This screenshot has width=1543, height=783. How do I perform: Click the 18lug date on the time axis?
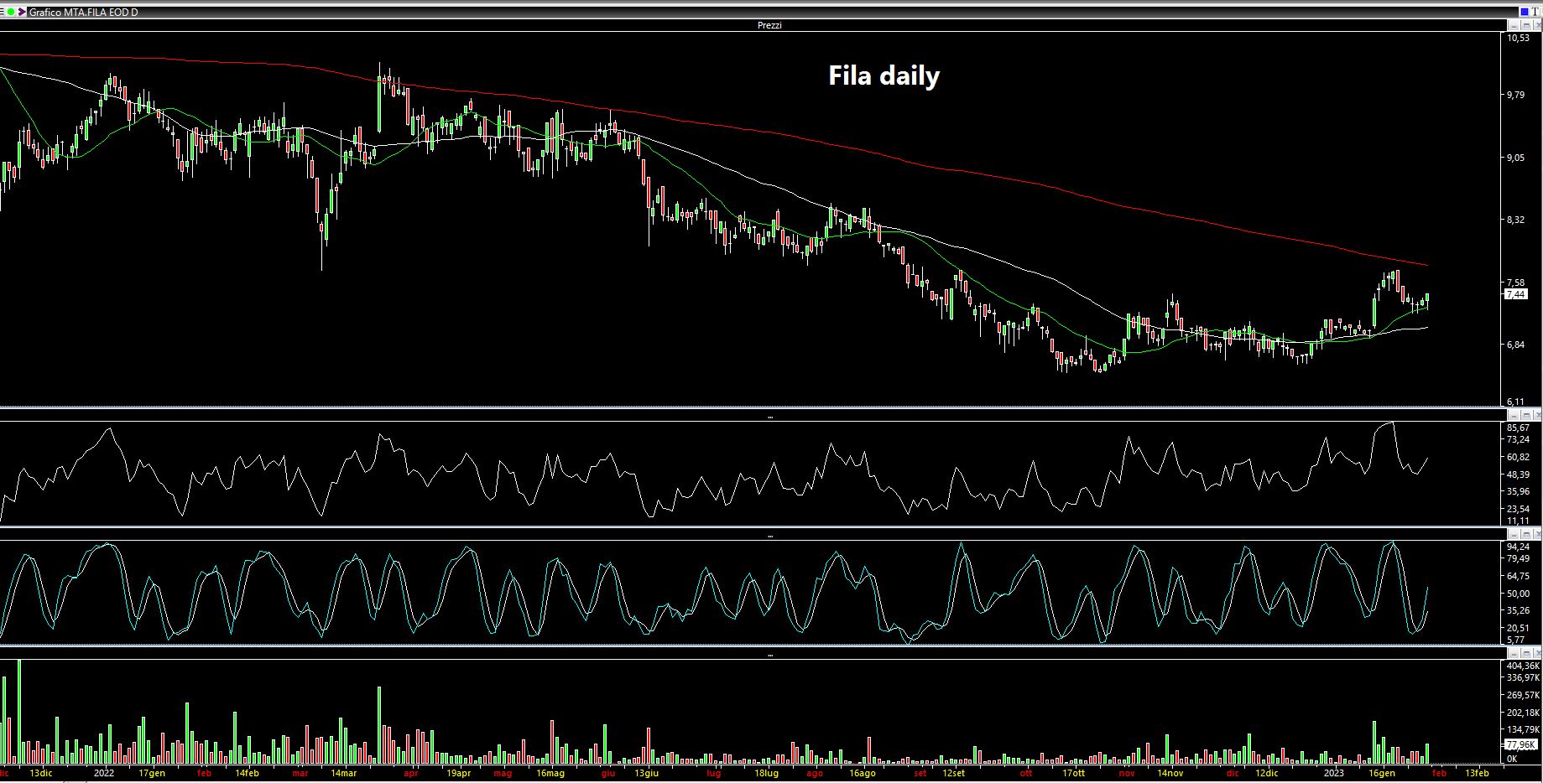click(x=766, y=773)
